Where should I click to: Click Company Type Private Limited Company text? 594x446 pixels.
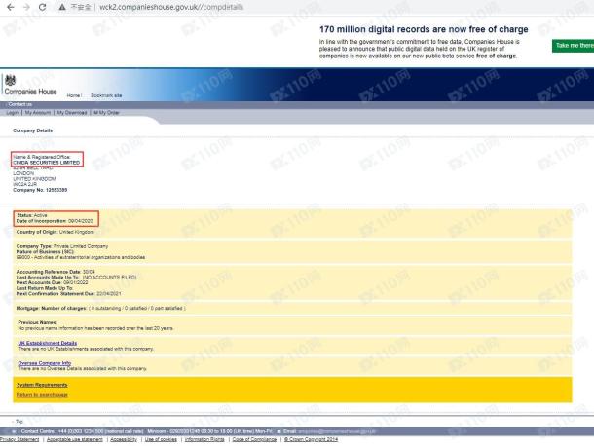pos(62,246)
